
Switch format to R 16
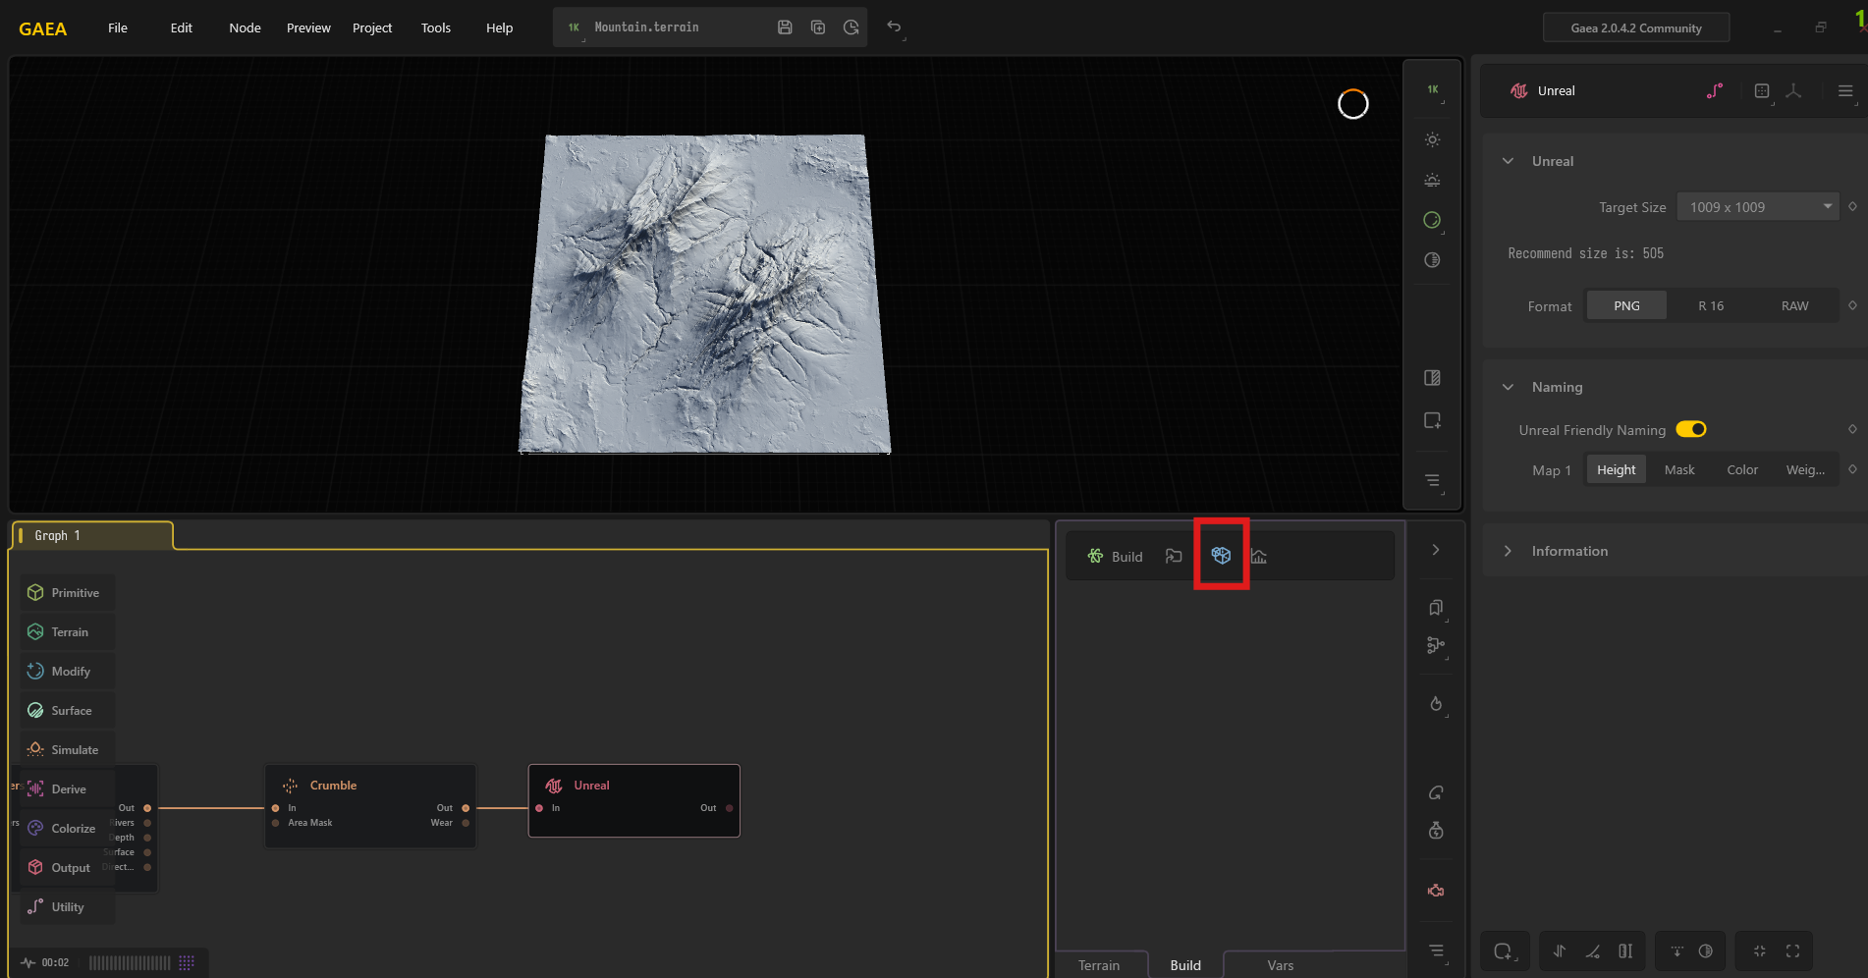pyautogui.click(x=1710, y=305)
